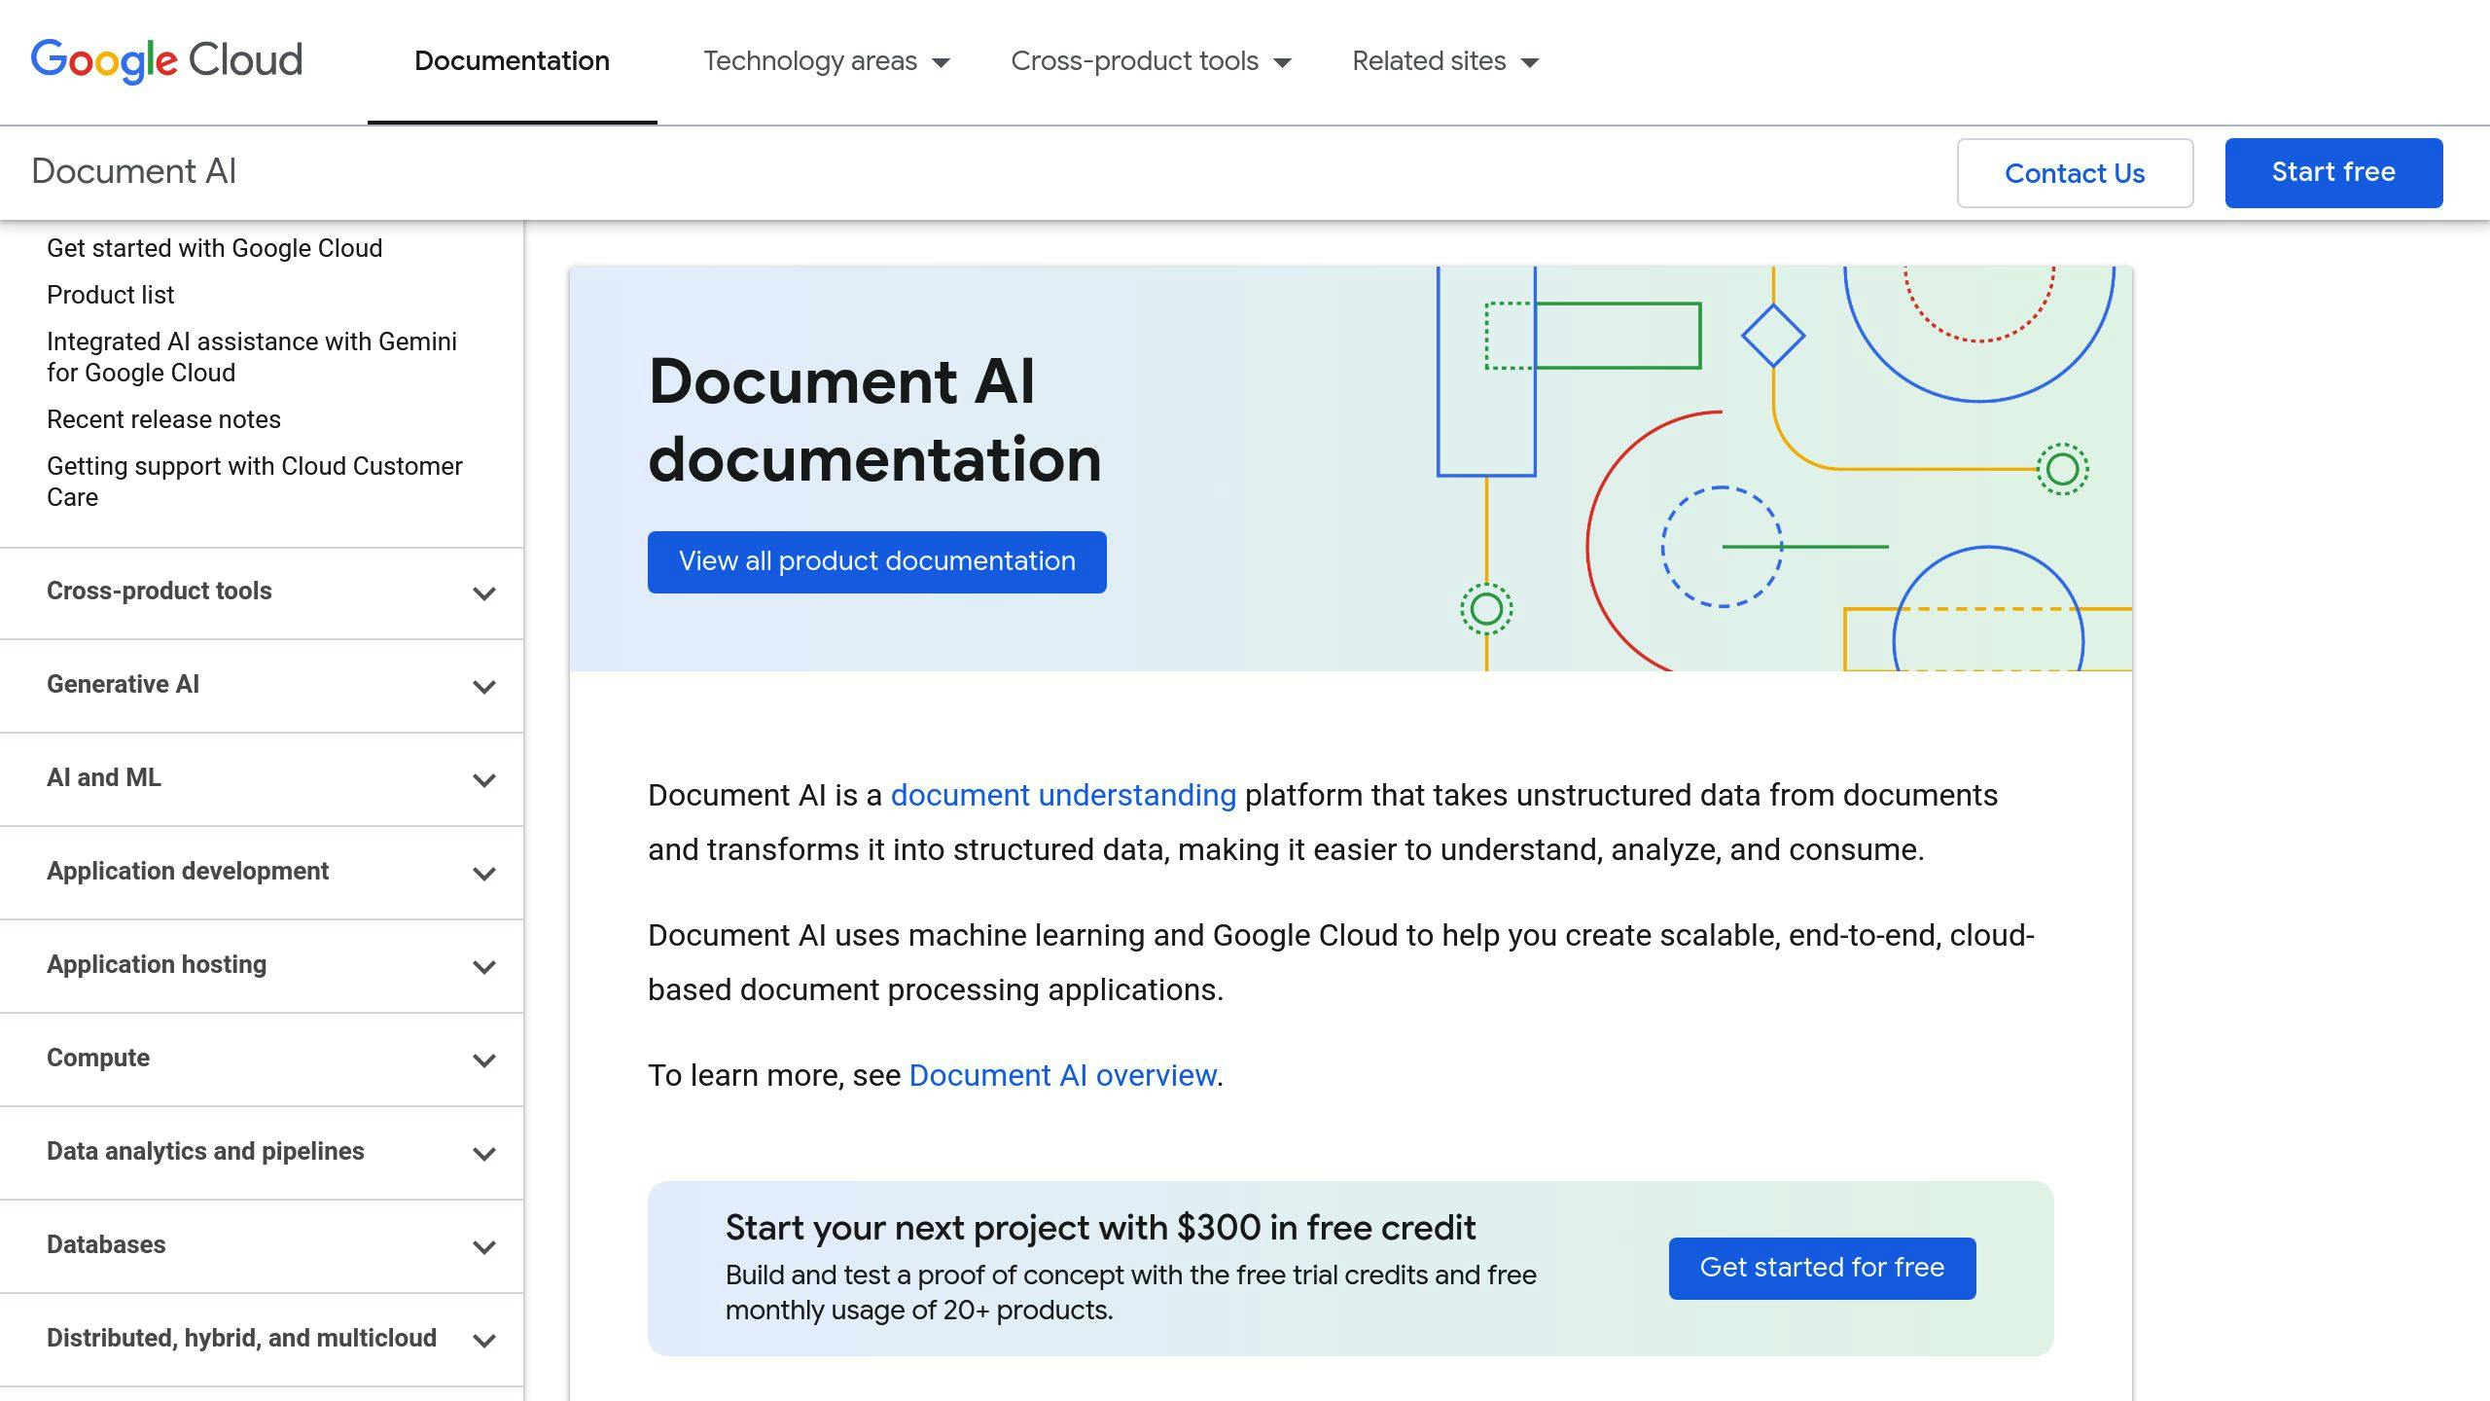
Task: Open the Product list link
Action: [x=110, y=295]
